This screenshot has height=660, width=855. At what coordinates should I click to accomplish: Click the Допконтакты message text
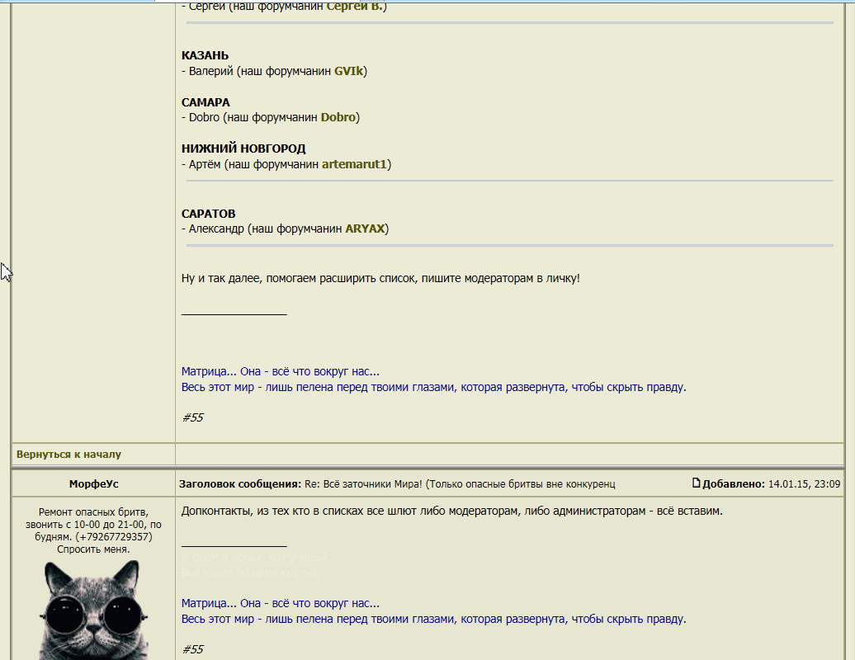(x=451, y=511)
